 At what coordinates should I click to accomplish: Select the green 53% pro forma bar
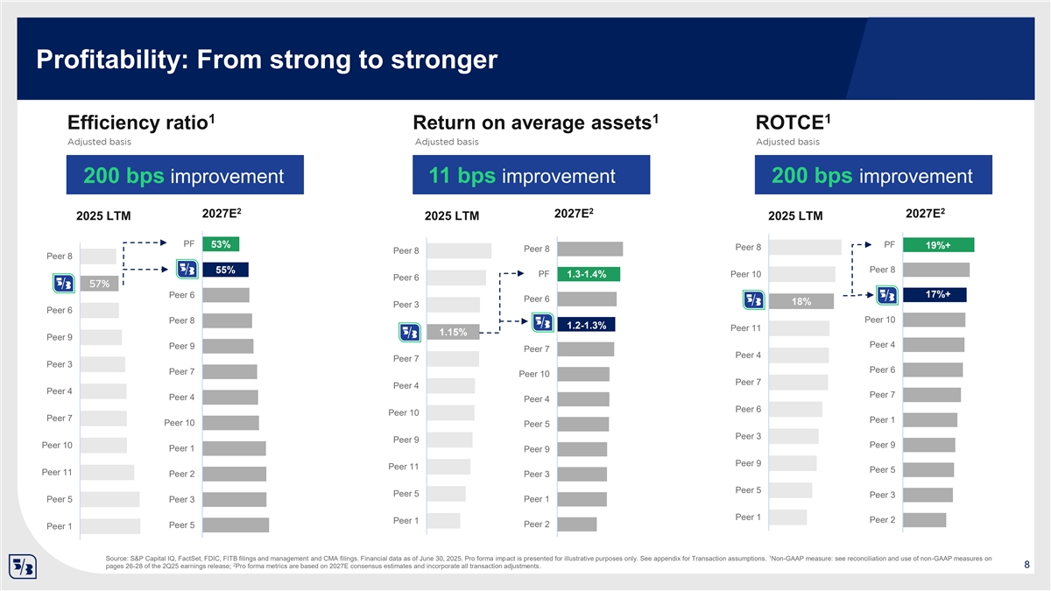coord(220,243)
